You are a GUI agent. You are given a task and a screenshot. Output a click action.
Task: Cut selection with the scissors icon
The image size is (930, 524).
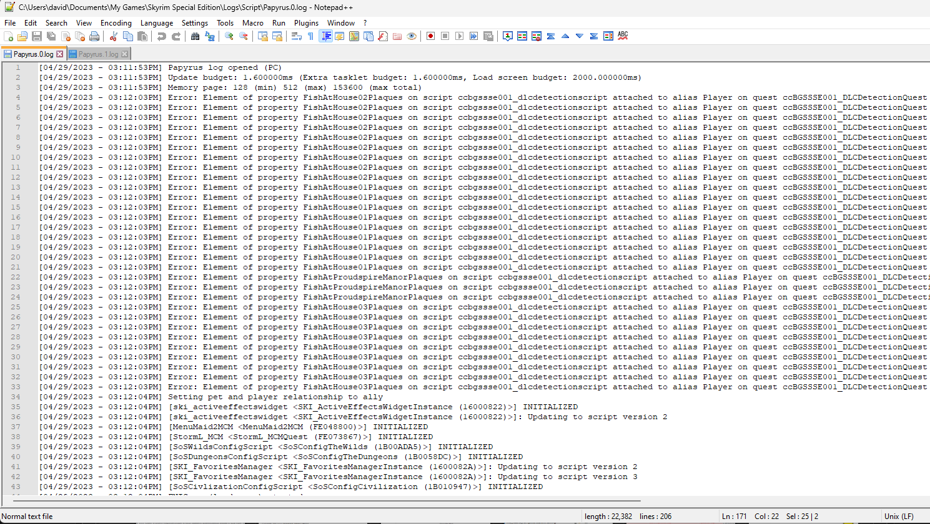point(114,36)
